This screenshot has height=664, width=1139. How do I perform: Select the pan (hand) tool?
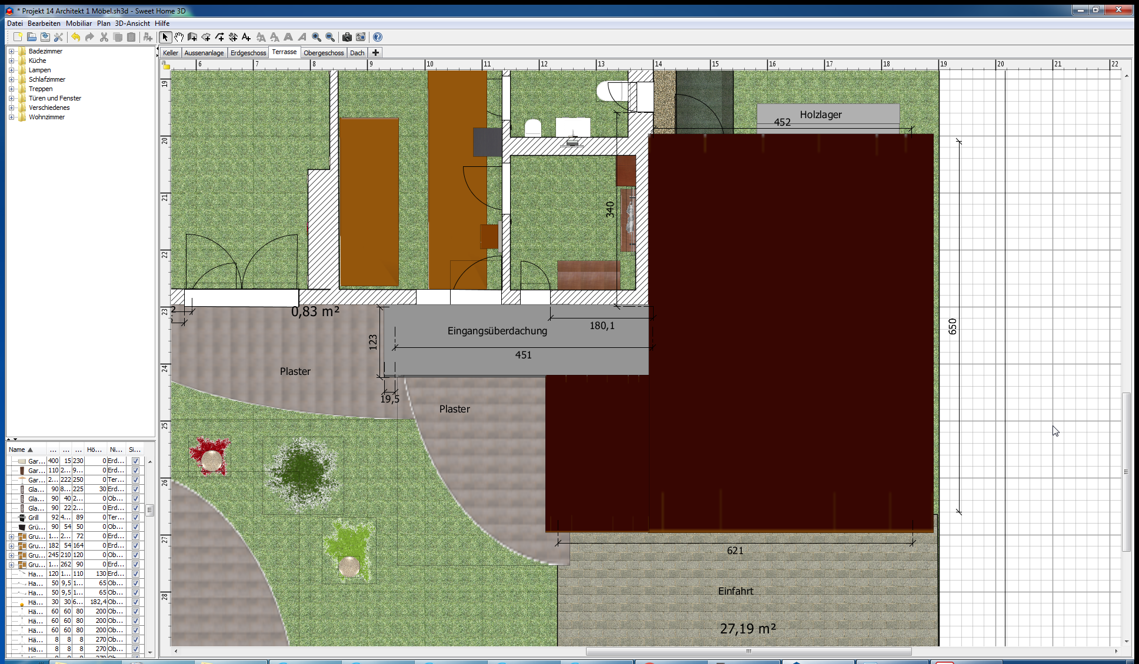coord(179,37)
